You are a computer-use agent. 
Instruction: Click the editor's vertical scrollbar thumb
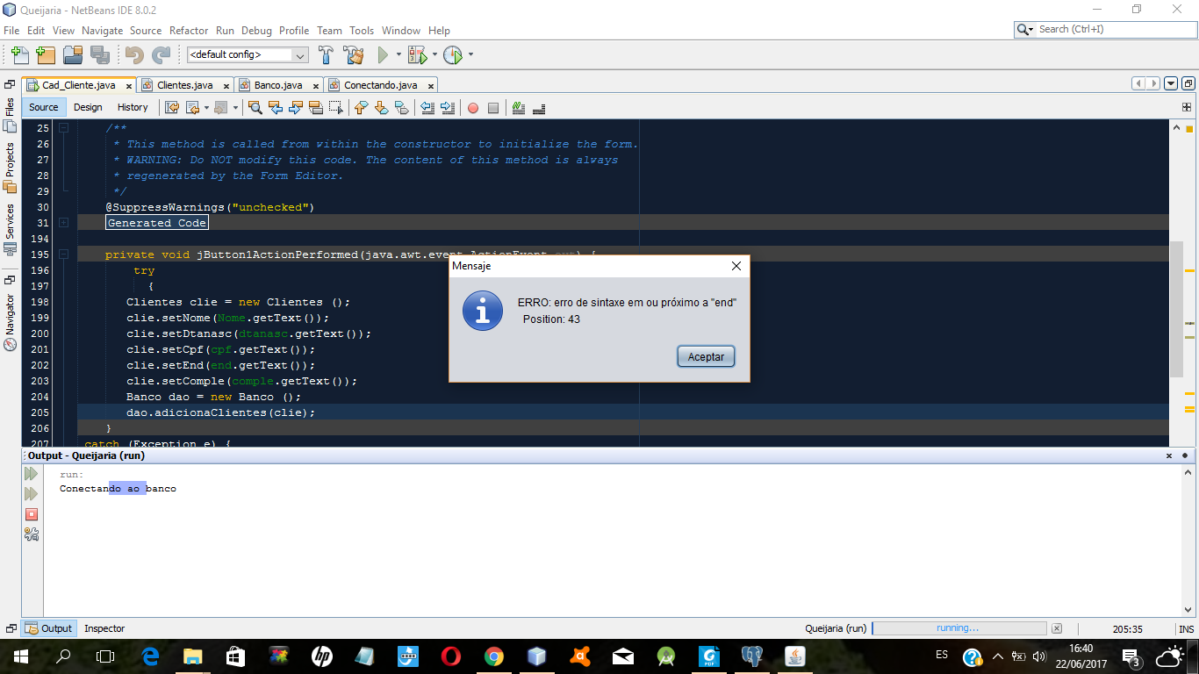coord(1175,307)
